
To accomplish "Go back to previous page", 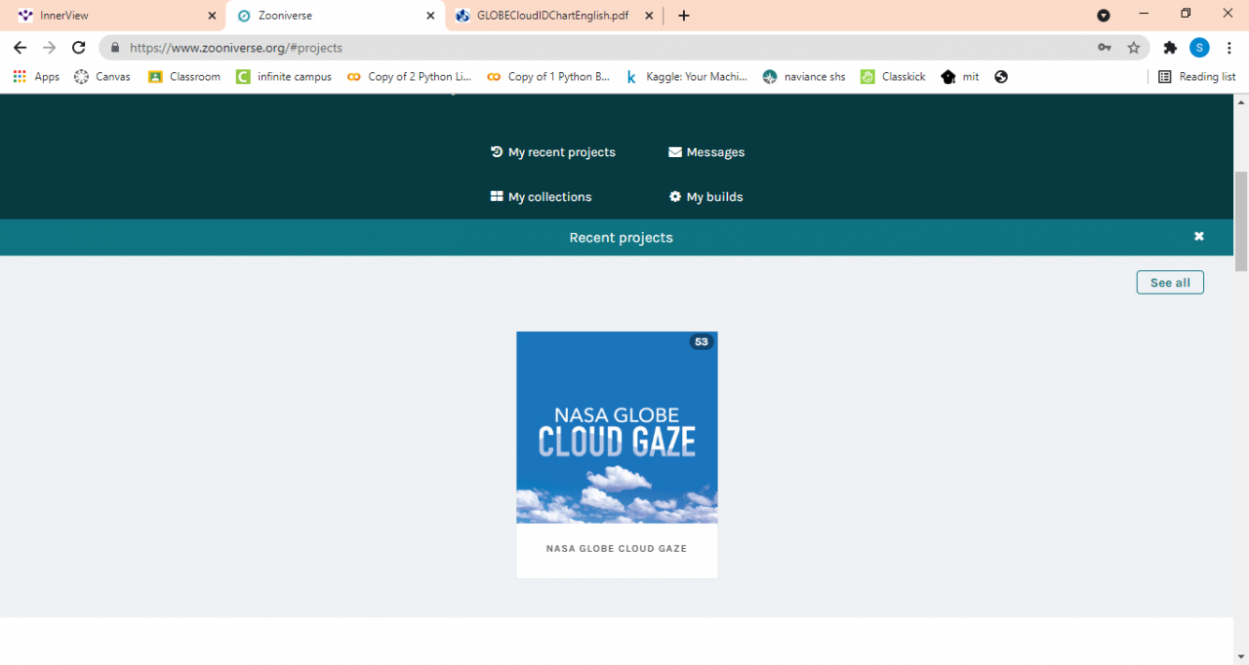I will pos(20,47).
